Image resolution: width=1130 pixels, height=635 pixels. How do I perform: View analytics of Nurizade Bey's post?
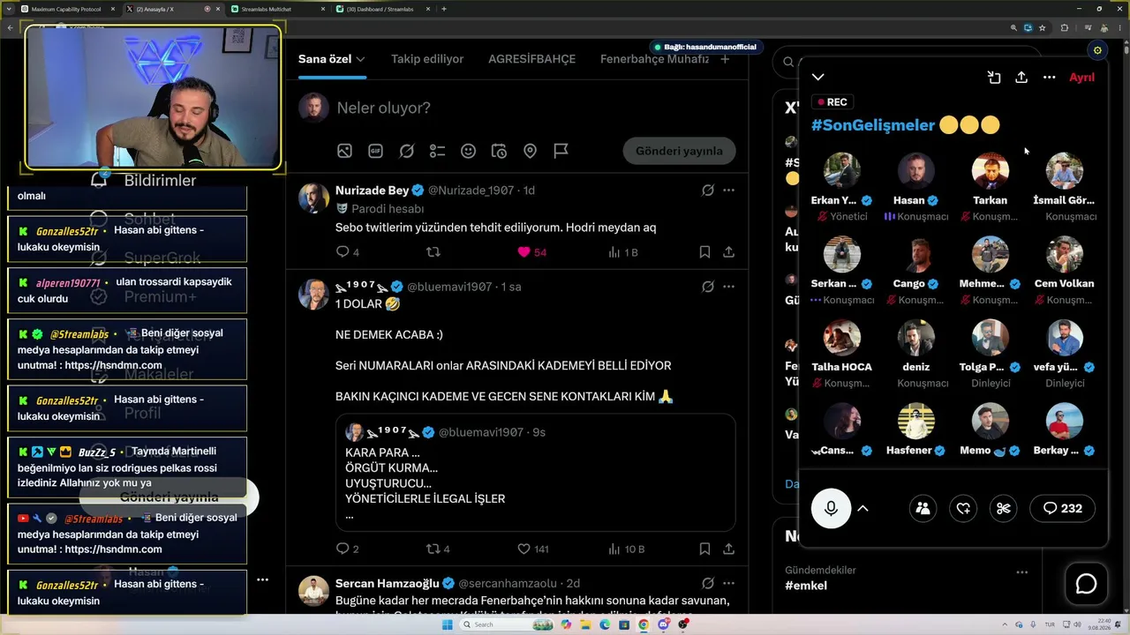click(x=622, y=252)
